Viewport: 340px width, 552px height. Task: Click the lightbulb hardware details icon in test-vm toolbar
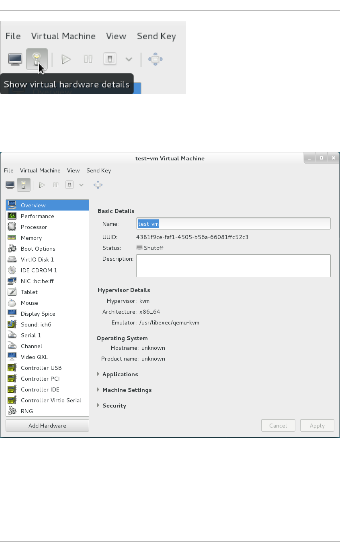point(24,185)
